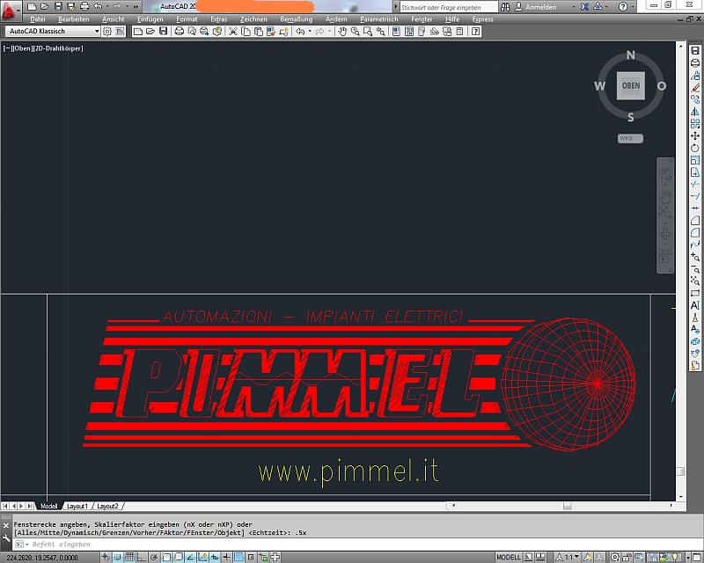This screenshot has width=704, height=563.
Task: Click the coordinates readout in the status bar
Action: pos(41,557)
